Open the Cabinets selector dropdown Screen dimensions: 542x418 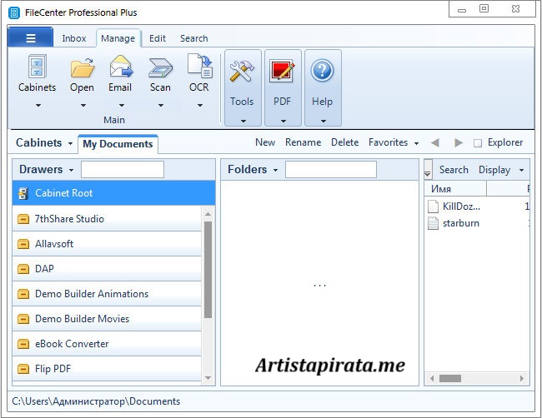click(44, 142)
